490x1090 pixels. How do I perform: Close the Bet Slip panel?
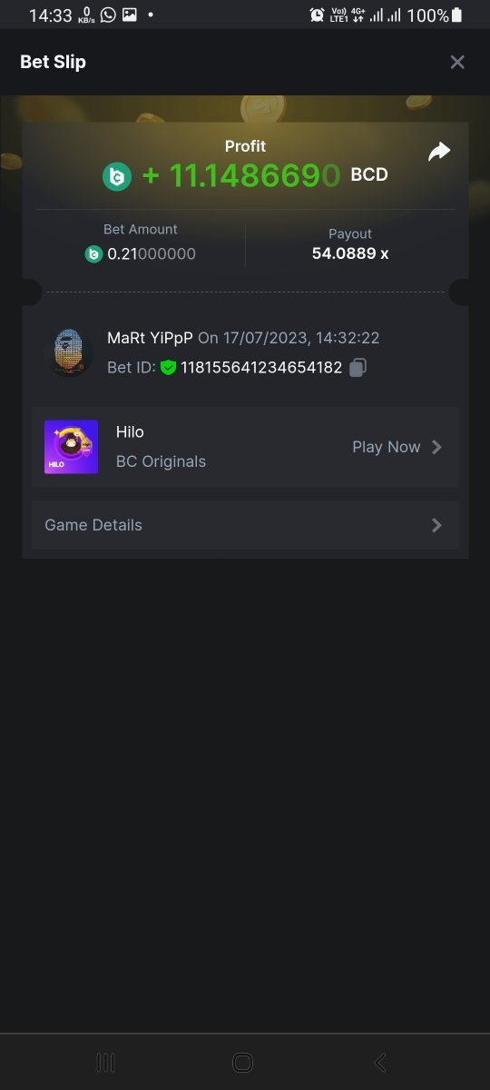[x=457, y=62]
